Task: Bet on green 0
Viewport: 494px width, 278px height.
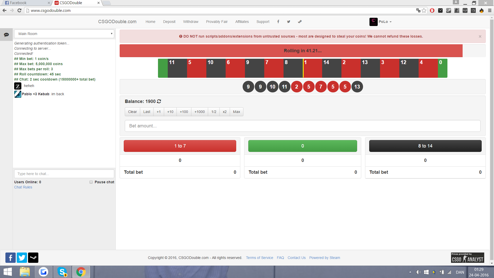Action: click(x=303, y=146)
